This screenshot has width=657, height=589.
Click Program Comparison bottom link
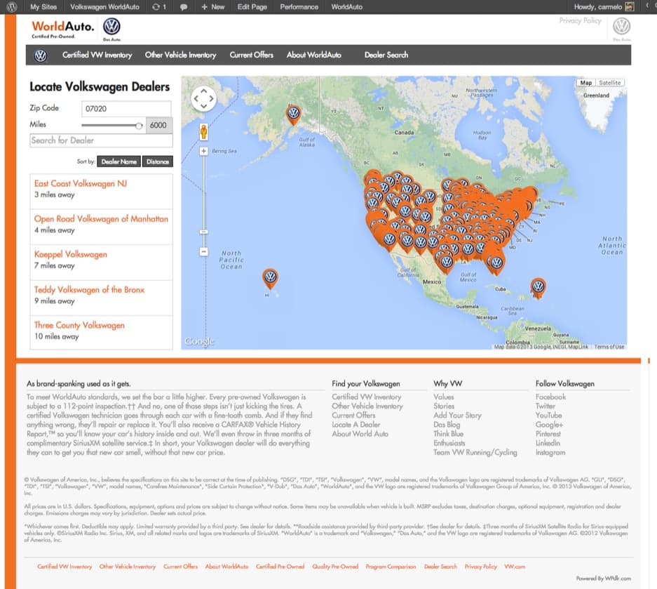coord(391,567)
